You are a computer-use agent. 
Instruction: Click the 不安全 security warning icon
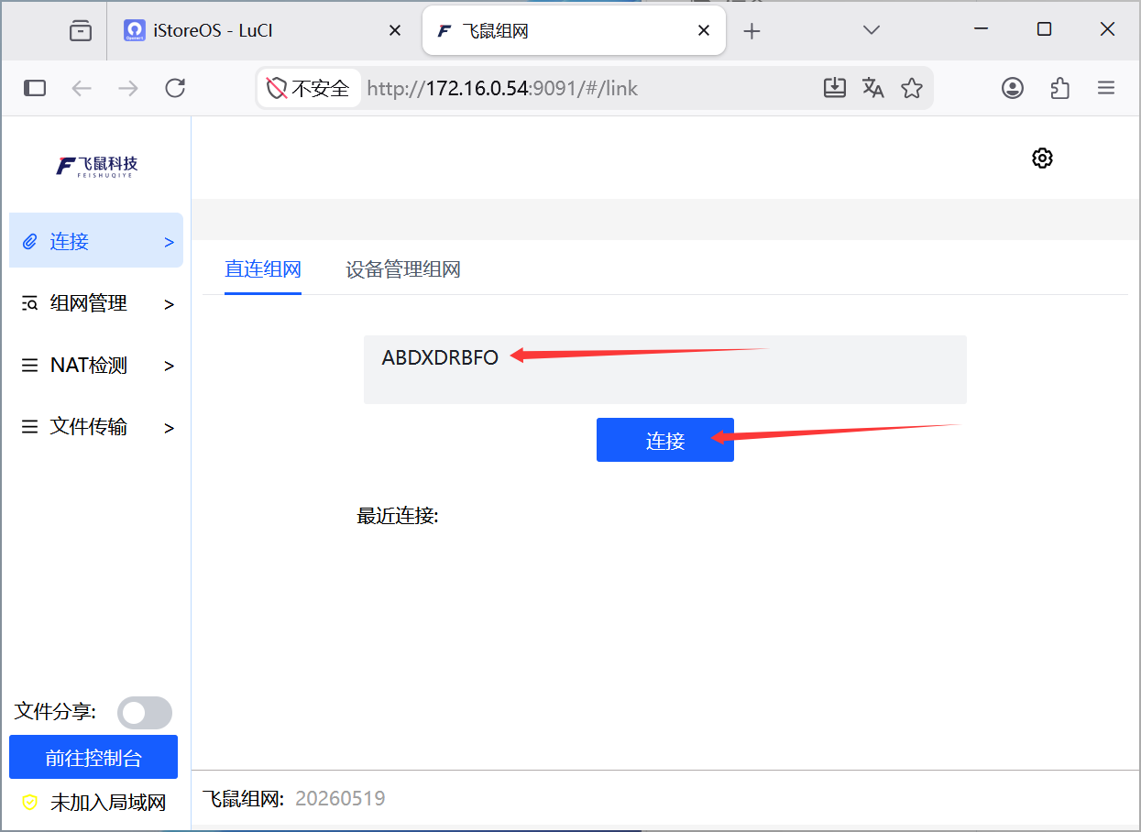coord(277,88)
